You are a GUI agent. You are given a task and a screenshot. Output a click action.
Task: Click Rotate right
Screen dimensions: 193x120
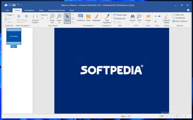(120, 15)
